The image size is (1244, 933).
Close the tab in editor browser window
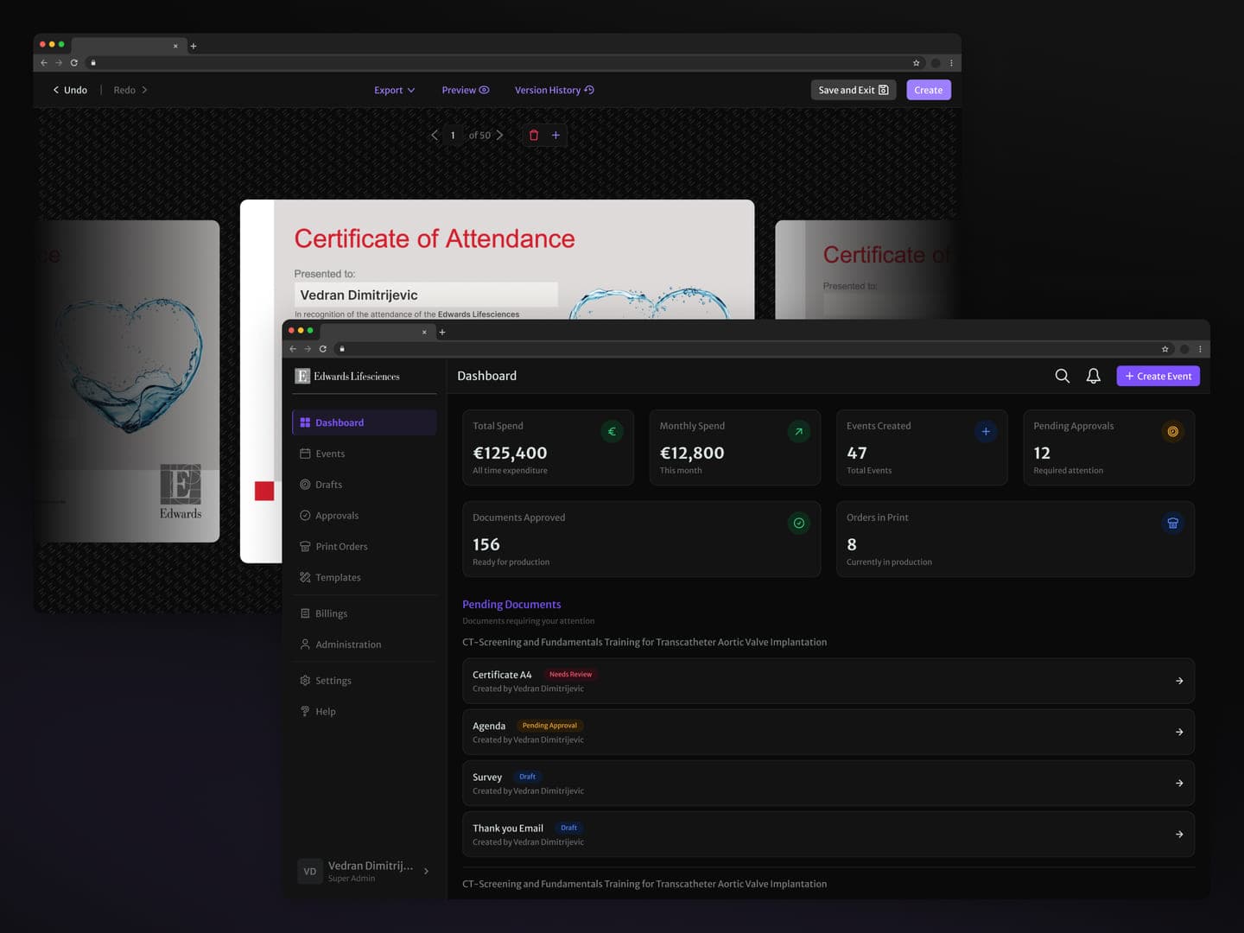click(x=175, y=46)
